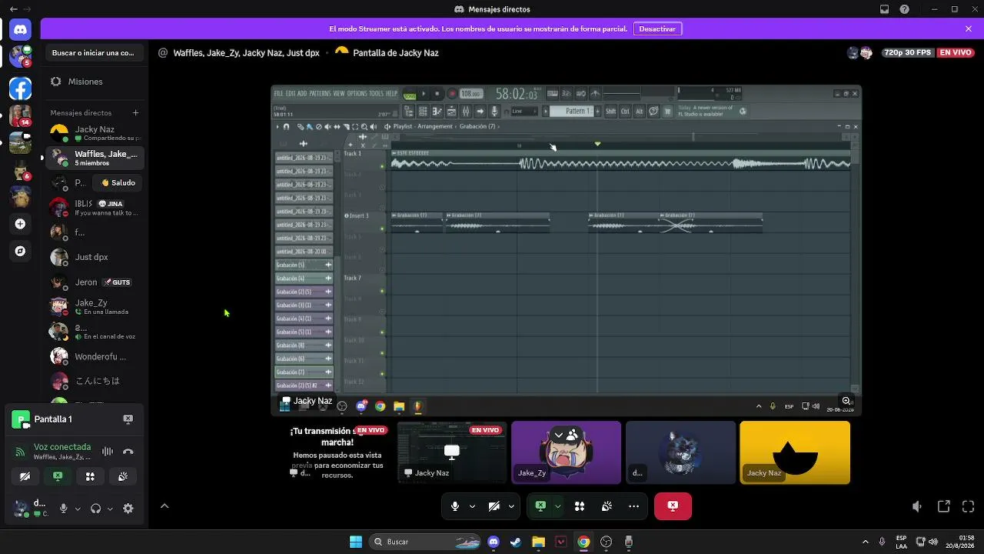Hang up via phone icon beside Voz conectada
Screen dimensions: 984x554
pyautogui.click(x=128, y=452)
